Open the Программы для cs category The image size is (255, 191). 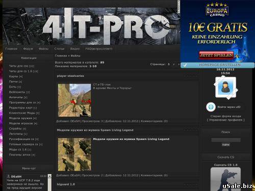[24, 102]
